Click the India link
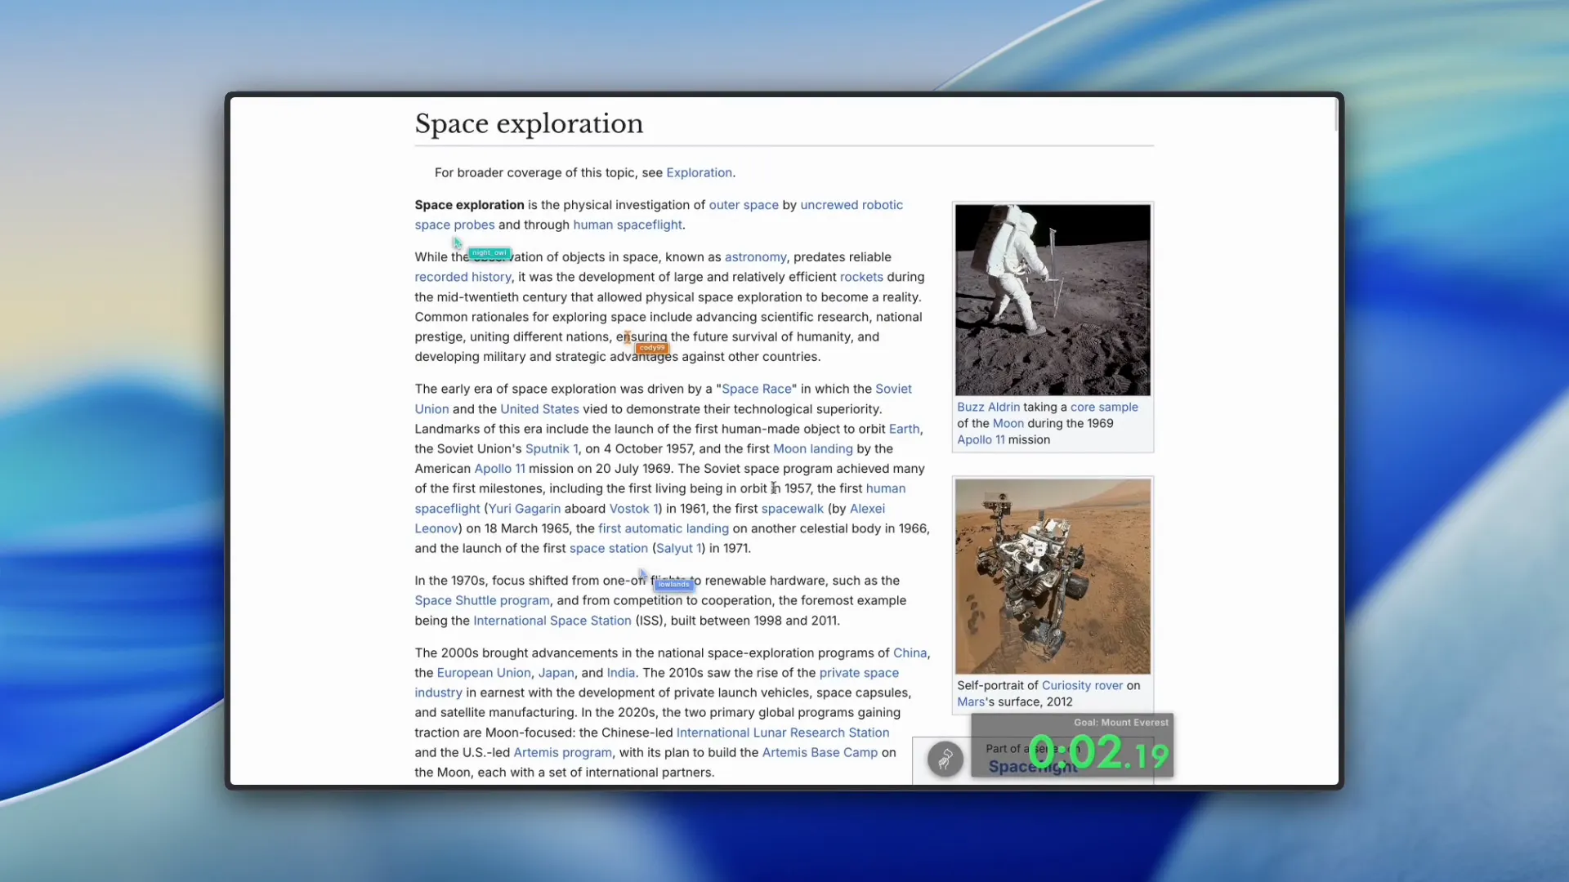This screenshot has height=882, width=1569. tap(620, 673)
